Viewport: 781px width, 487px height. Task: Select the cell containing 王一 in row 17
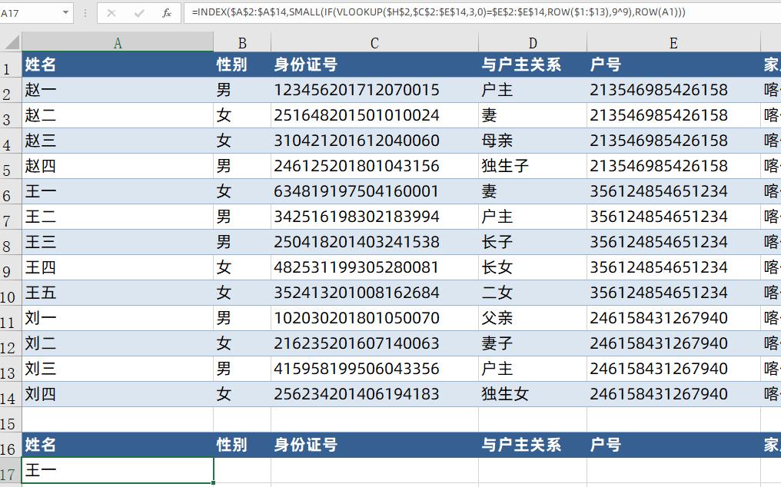pos(117,470)
